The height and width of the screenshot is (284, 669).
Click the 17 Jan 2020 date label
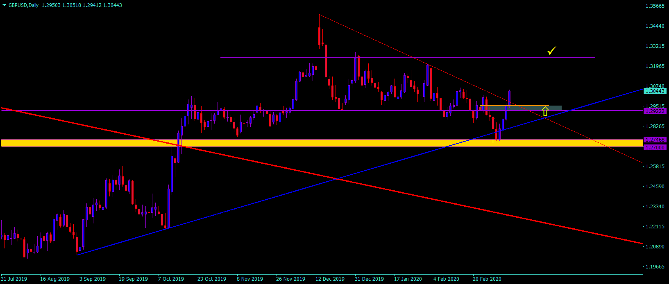coord(408,279)
